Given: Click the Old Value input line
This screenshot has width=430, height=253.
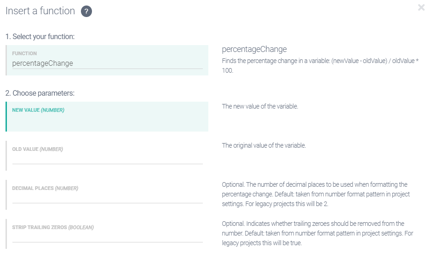Looking at the screenshot, I should (x=107, y=159).
